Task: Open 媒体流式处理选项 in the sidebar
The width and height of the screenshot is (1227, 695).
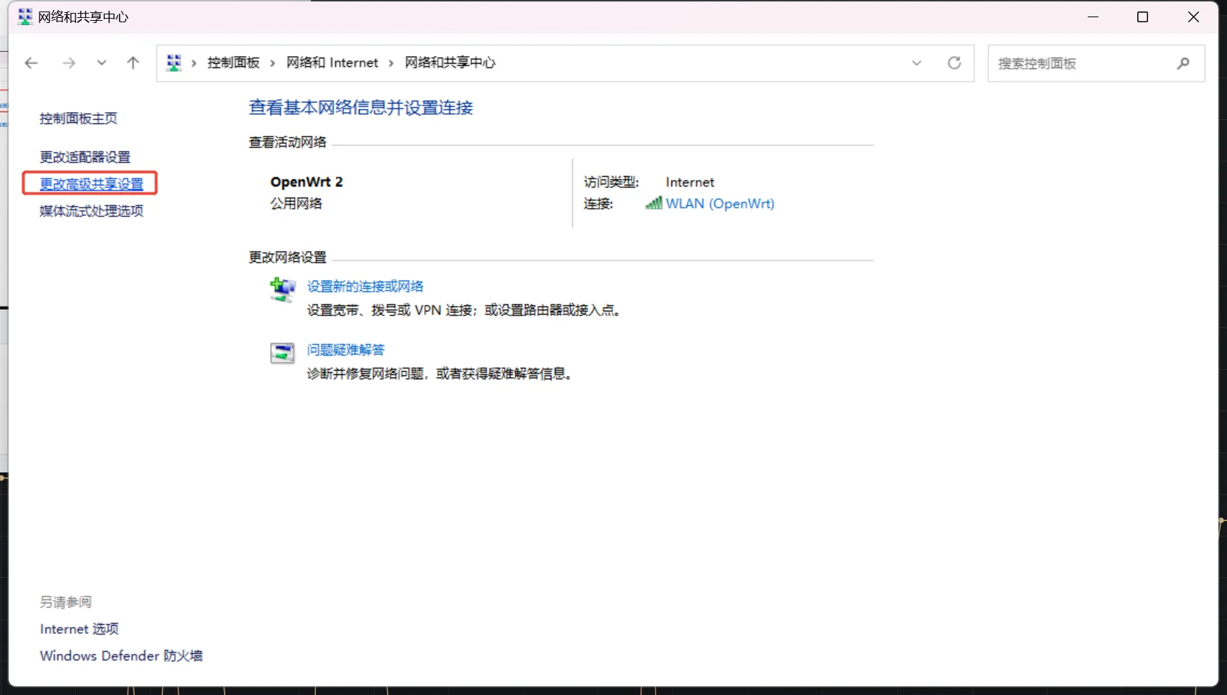Action: click(90, 210)
